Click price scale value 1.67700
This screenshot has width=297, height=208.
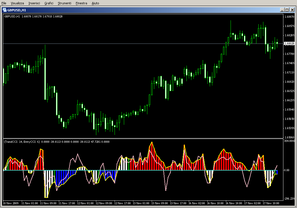click(290, 54)
